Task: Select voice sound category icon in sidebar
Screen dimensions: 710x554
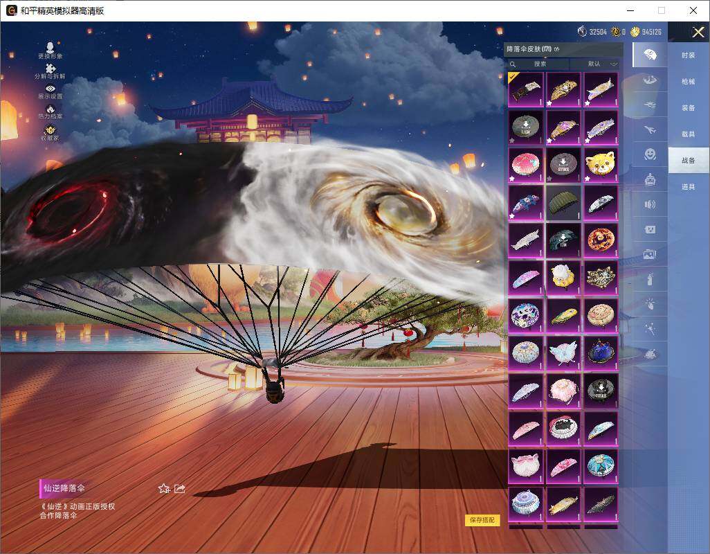Action: coord(650,204)
